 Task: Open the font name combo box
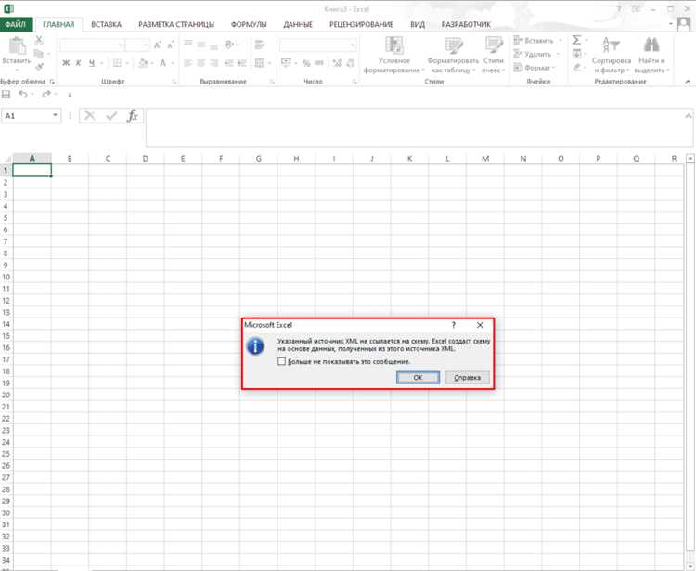[92, 45]
